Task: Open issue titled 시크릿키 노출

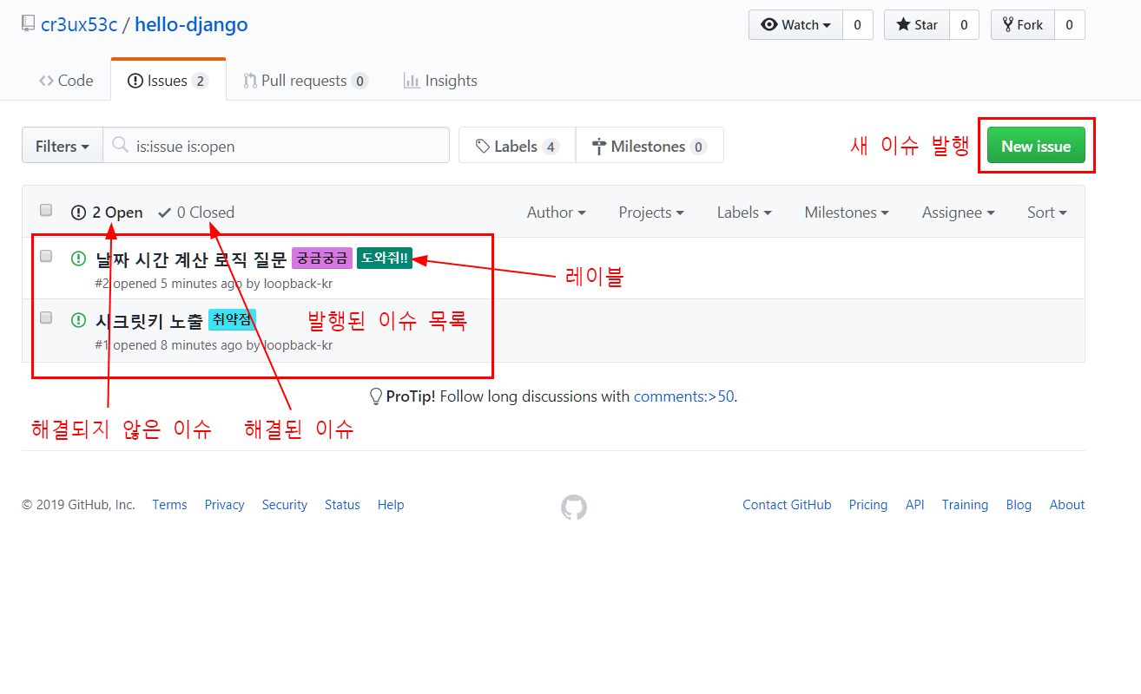Action: (149, 320)
